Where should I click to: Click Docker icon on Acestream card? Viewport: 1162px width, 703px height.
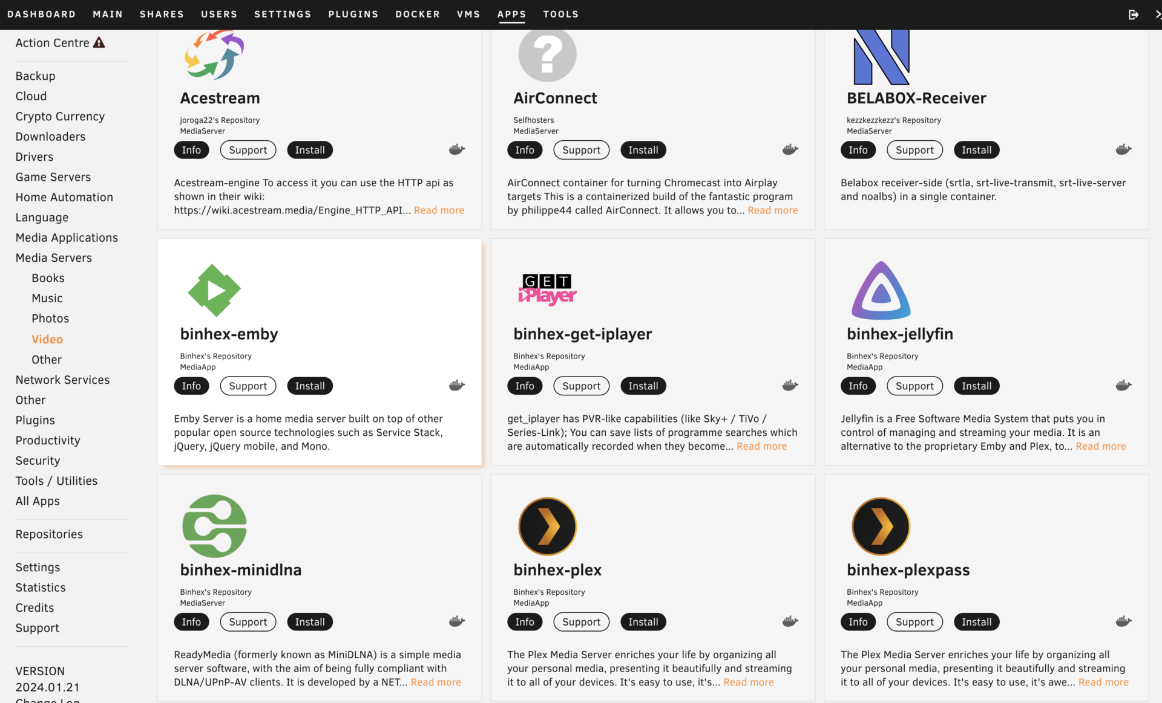point(457,149)
